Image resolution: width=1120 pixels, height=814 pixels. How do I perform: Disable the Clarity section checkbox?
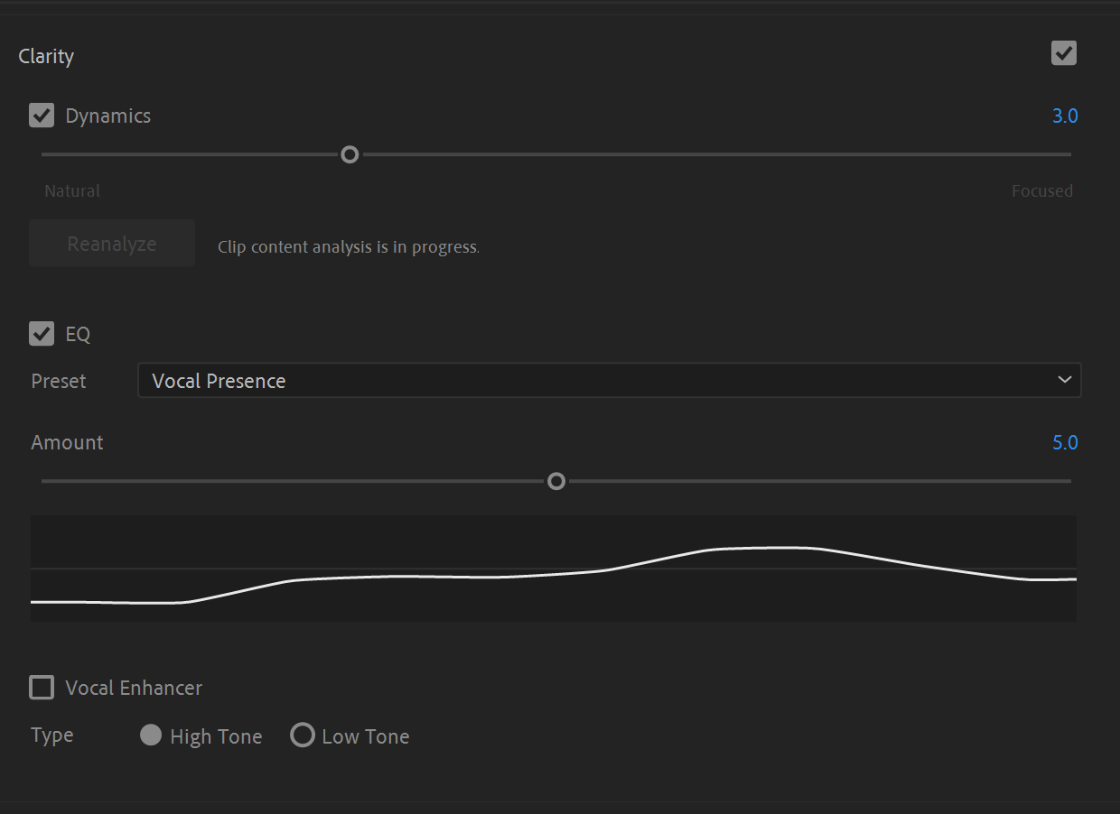(x=1064, y=53)
